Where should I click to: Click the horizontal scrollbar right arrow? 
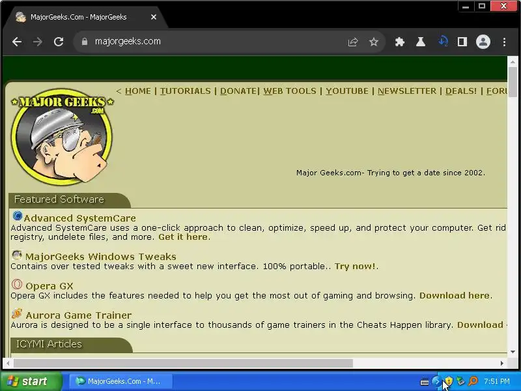501,364
